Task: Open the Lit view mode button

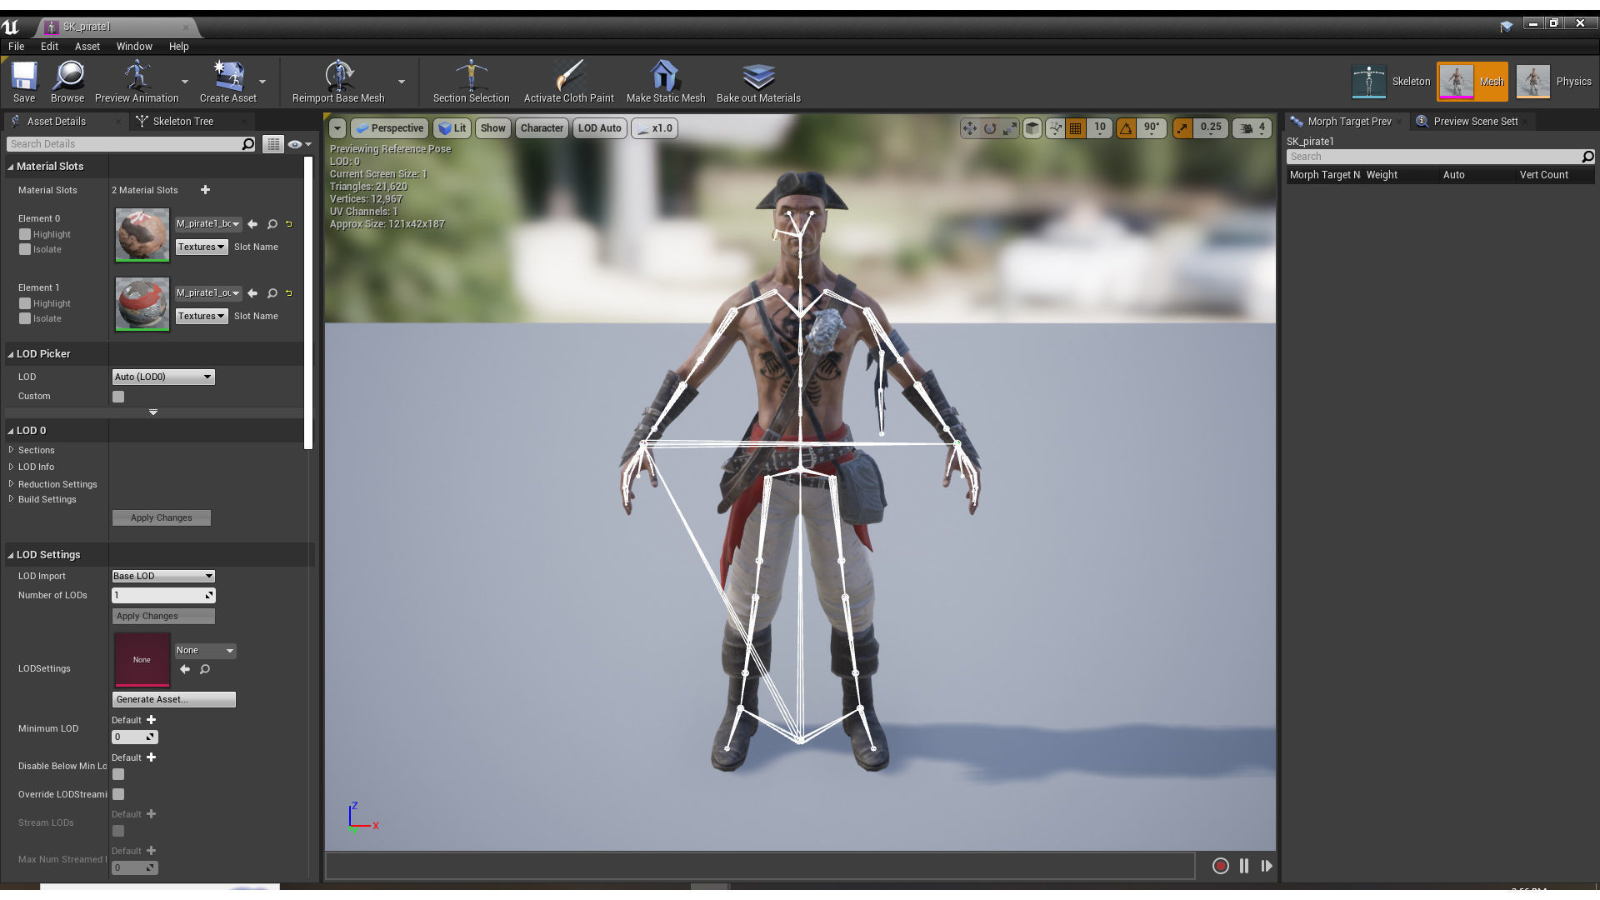Action: tap(452, 128)
